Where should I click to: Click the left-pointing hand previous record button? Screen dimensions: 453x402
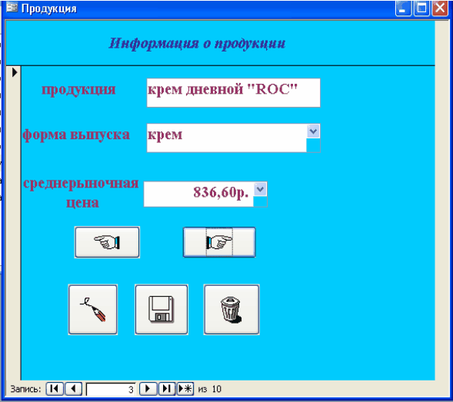click(x=107, y=242)
